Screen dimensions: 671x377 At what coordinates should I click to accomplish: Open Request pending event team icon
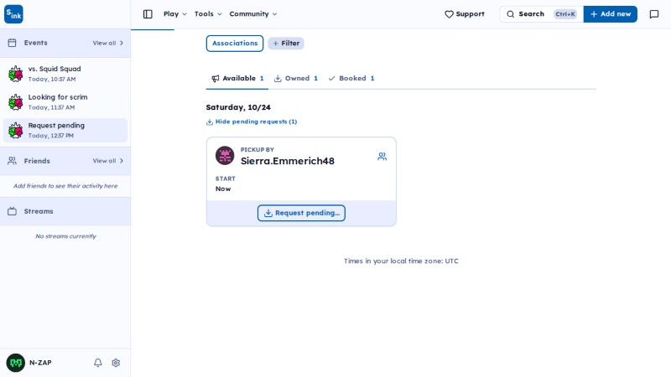coord(15,130)
